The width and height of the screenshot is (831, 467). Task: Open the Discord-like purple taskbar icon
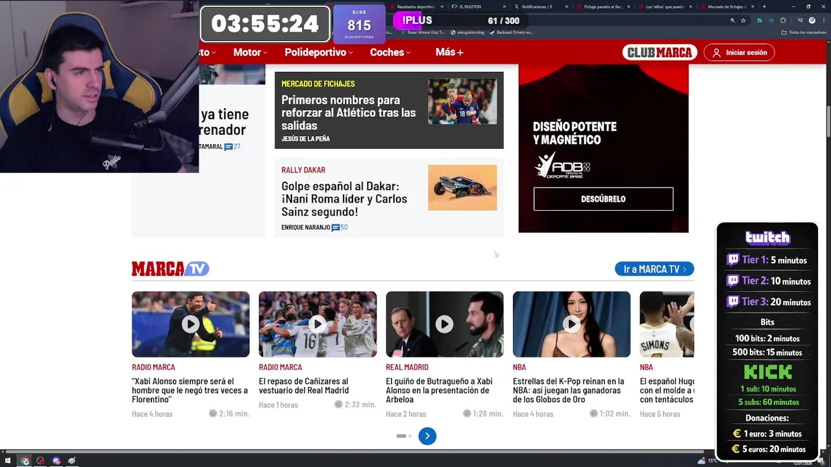pyautogui.click(x=56, y=461)
